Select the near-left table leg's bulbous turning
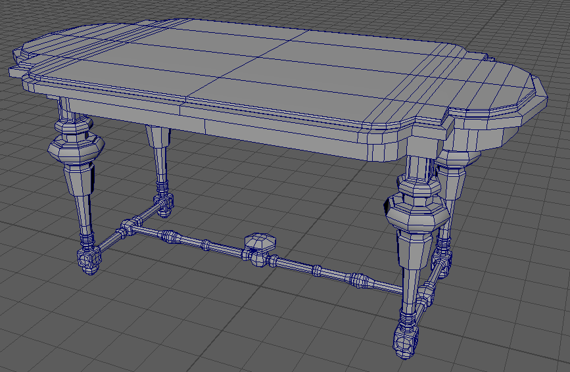The height and width of the screenshot is (372, 570). point(76,147)
